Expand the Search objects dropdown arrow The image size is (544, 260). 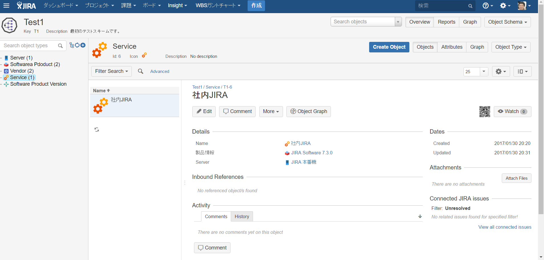coord(398,22)
